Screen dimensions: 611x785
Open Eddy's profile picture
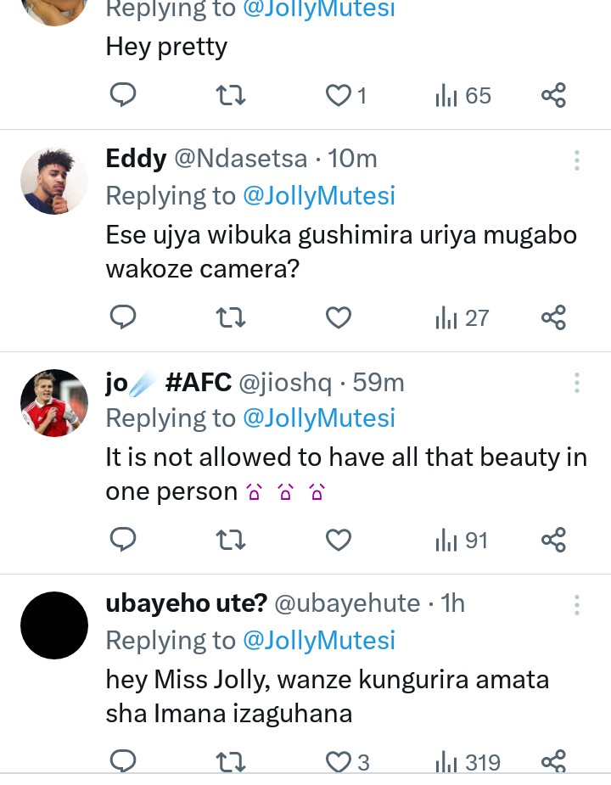pyautogui.click(x=54, y=180)
